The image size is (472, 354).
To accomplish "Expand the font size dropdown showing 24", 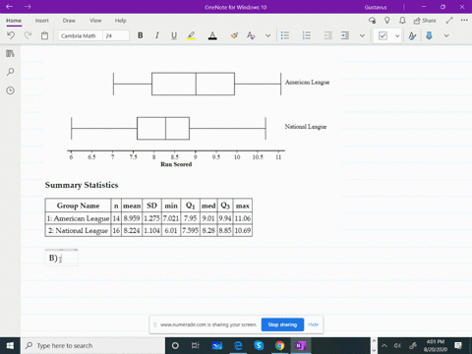I will coord(116,35).
